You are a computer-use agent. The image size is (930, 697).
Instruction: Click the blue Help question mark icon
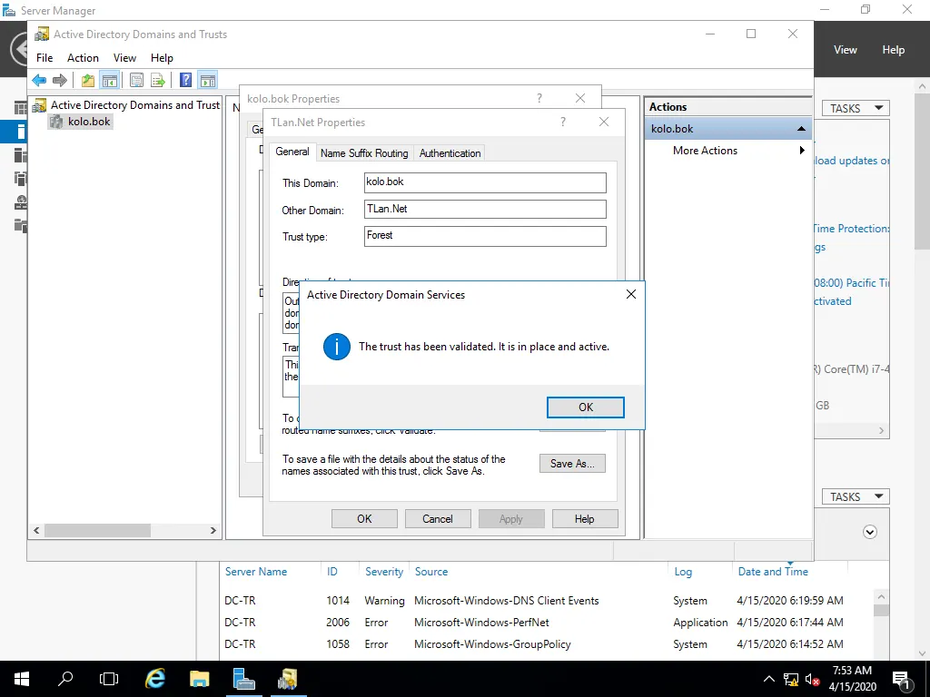[x=185, y=80]
